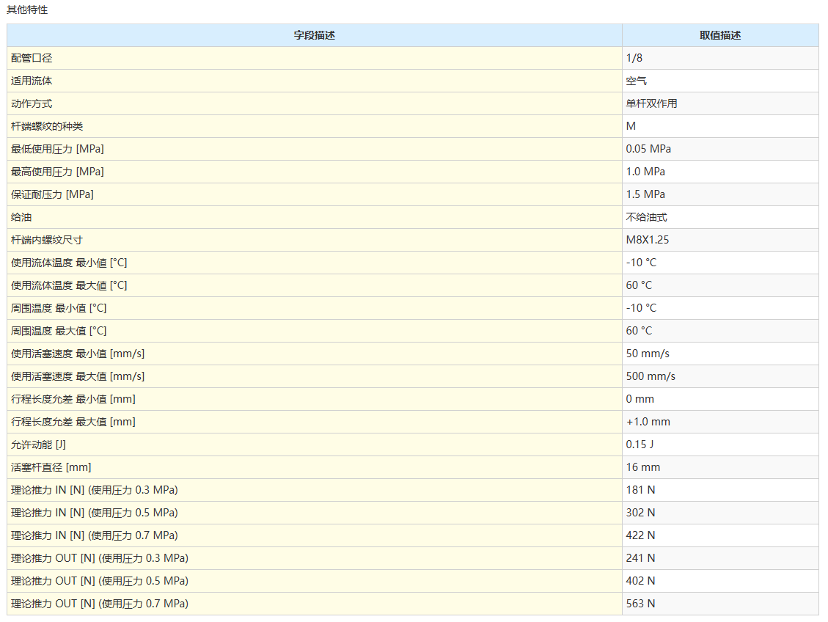828x622 pixels.
Task: Click the 1.5 MPa value cell
Action: 645,194
